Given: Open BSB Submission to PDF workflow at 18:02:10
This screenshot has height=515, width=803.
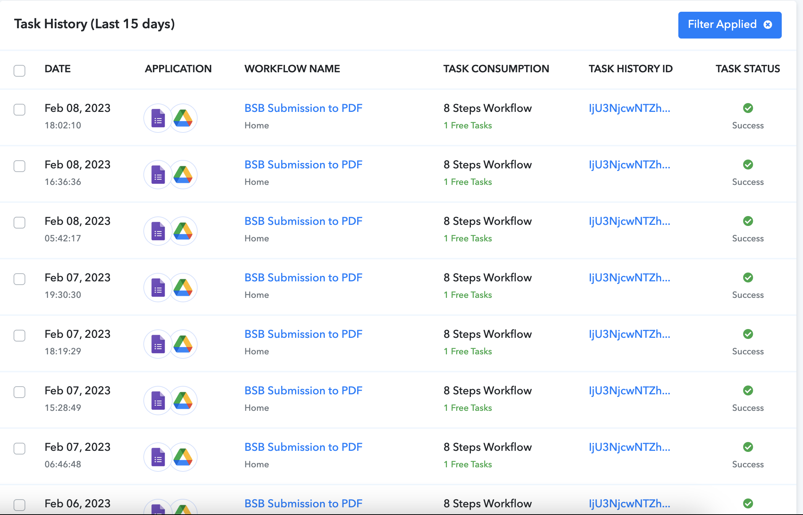Looking at the screenshot, I should coord(304,108).
